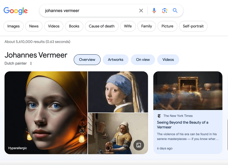
Task: Open Girl with a Pearl Earring thumbnail
Action: click(118, 92)
